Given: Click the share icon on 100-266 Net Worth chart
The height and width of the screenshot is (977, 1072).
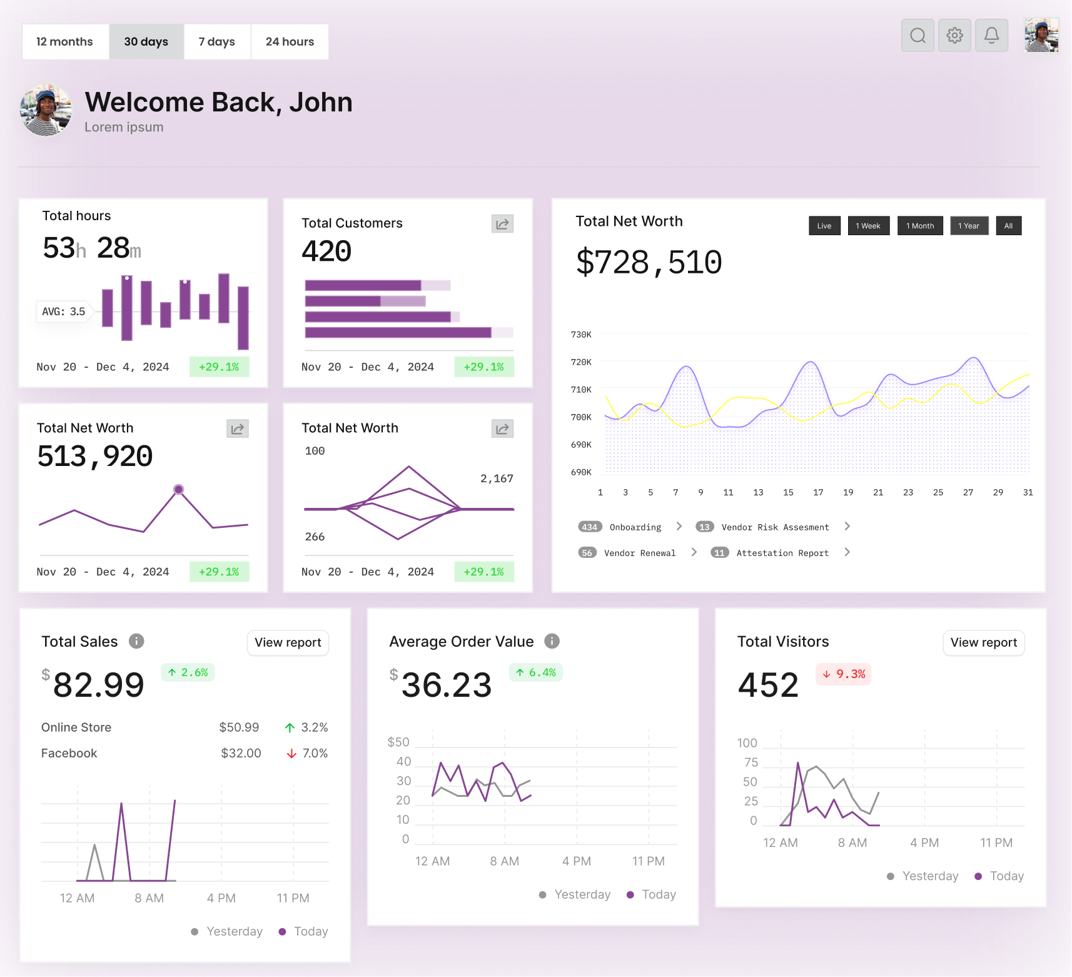Looking at the screenshot, I should coord(502,428).
